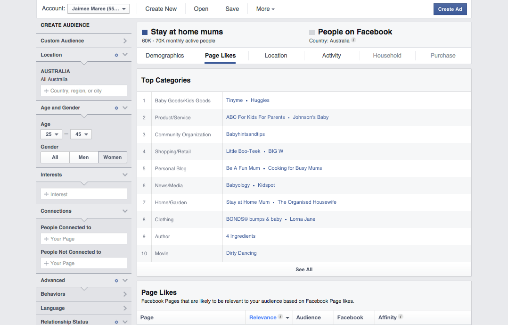Click See All under Top Categories
This screenshot has width=508, height=325.
point(304,269)
